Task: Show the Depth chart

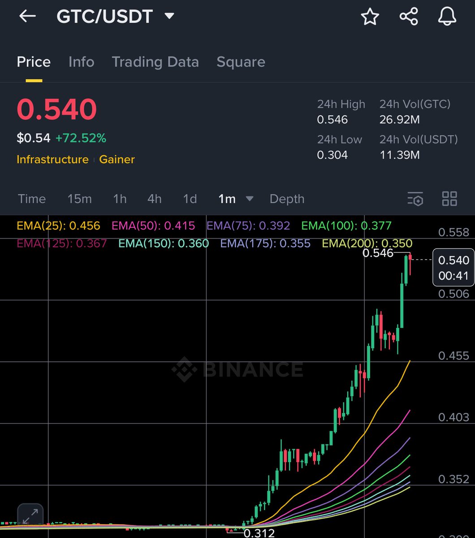Action: [x=287, y=199]
